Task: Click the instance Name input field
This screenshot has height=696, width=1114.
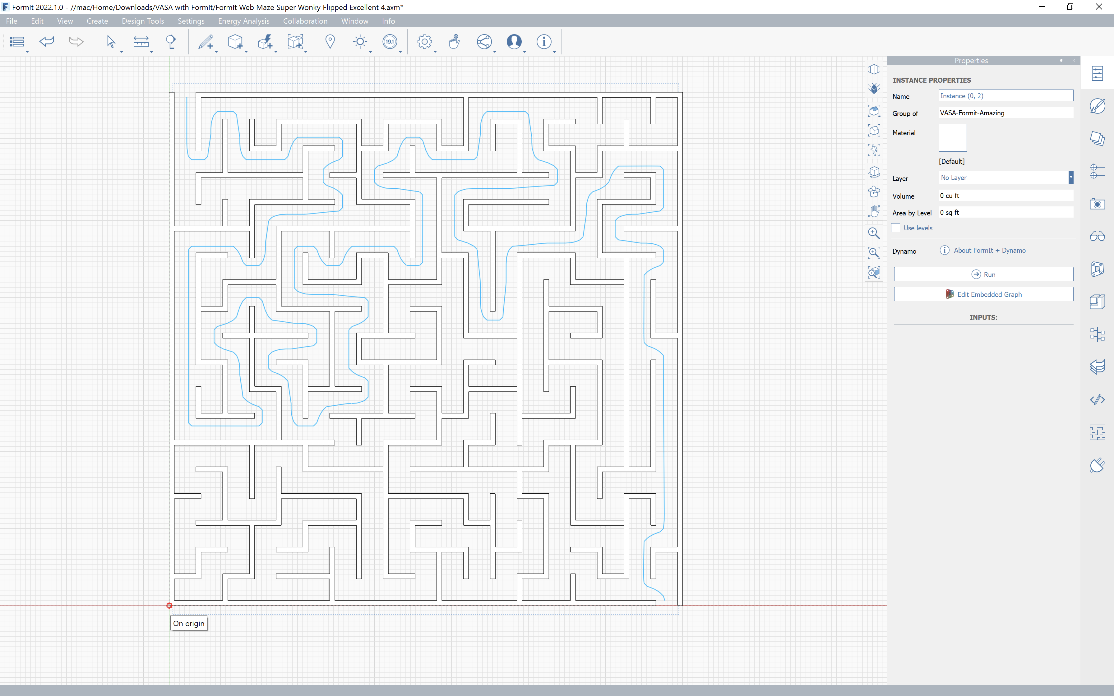Action: coord(1005,96)
